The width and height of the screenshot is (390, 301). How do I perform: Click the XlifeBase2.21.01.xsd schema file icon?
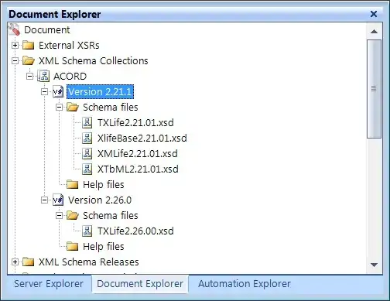tap(87, 138)
